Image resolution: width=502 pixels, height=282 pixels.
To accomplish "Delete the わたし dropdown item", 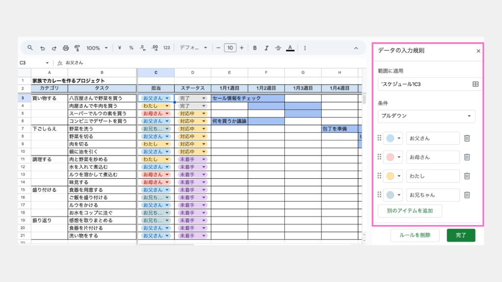I will [467, 176].
